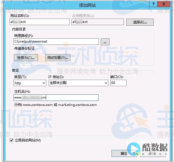The height and width of the screenshot is (162, 174).
Task: Confirm with the 确定 button
Action: (124, 154)
